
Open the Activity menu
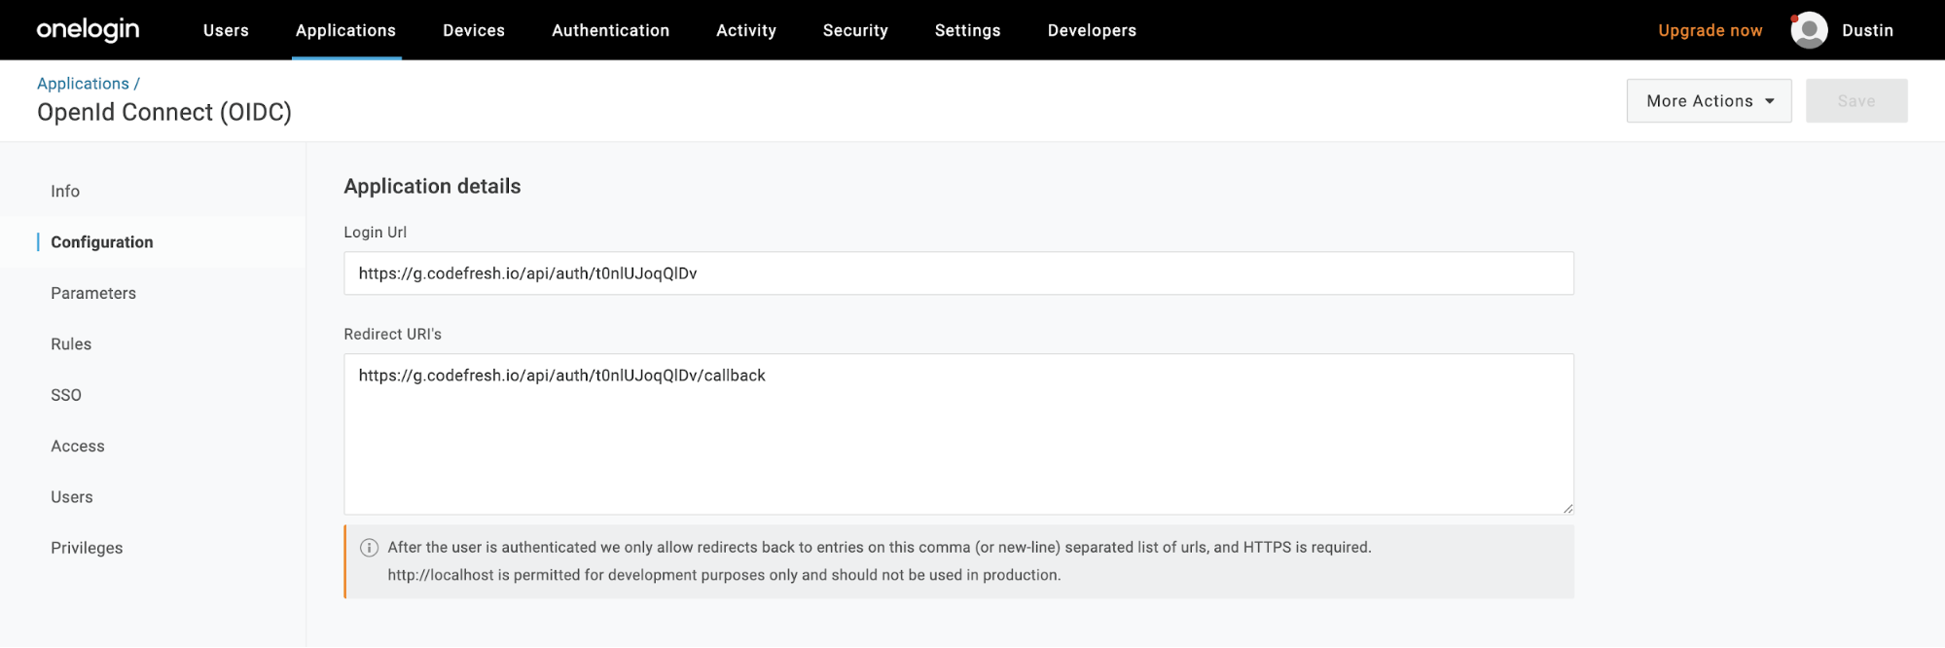tap(746, 30)
